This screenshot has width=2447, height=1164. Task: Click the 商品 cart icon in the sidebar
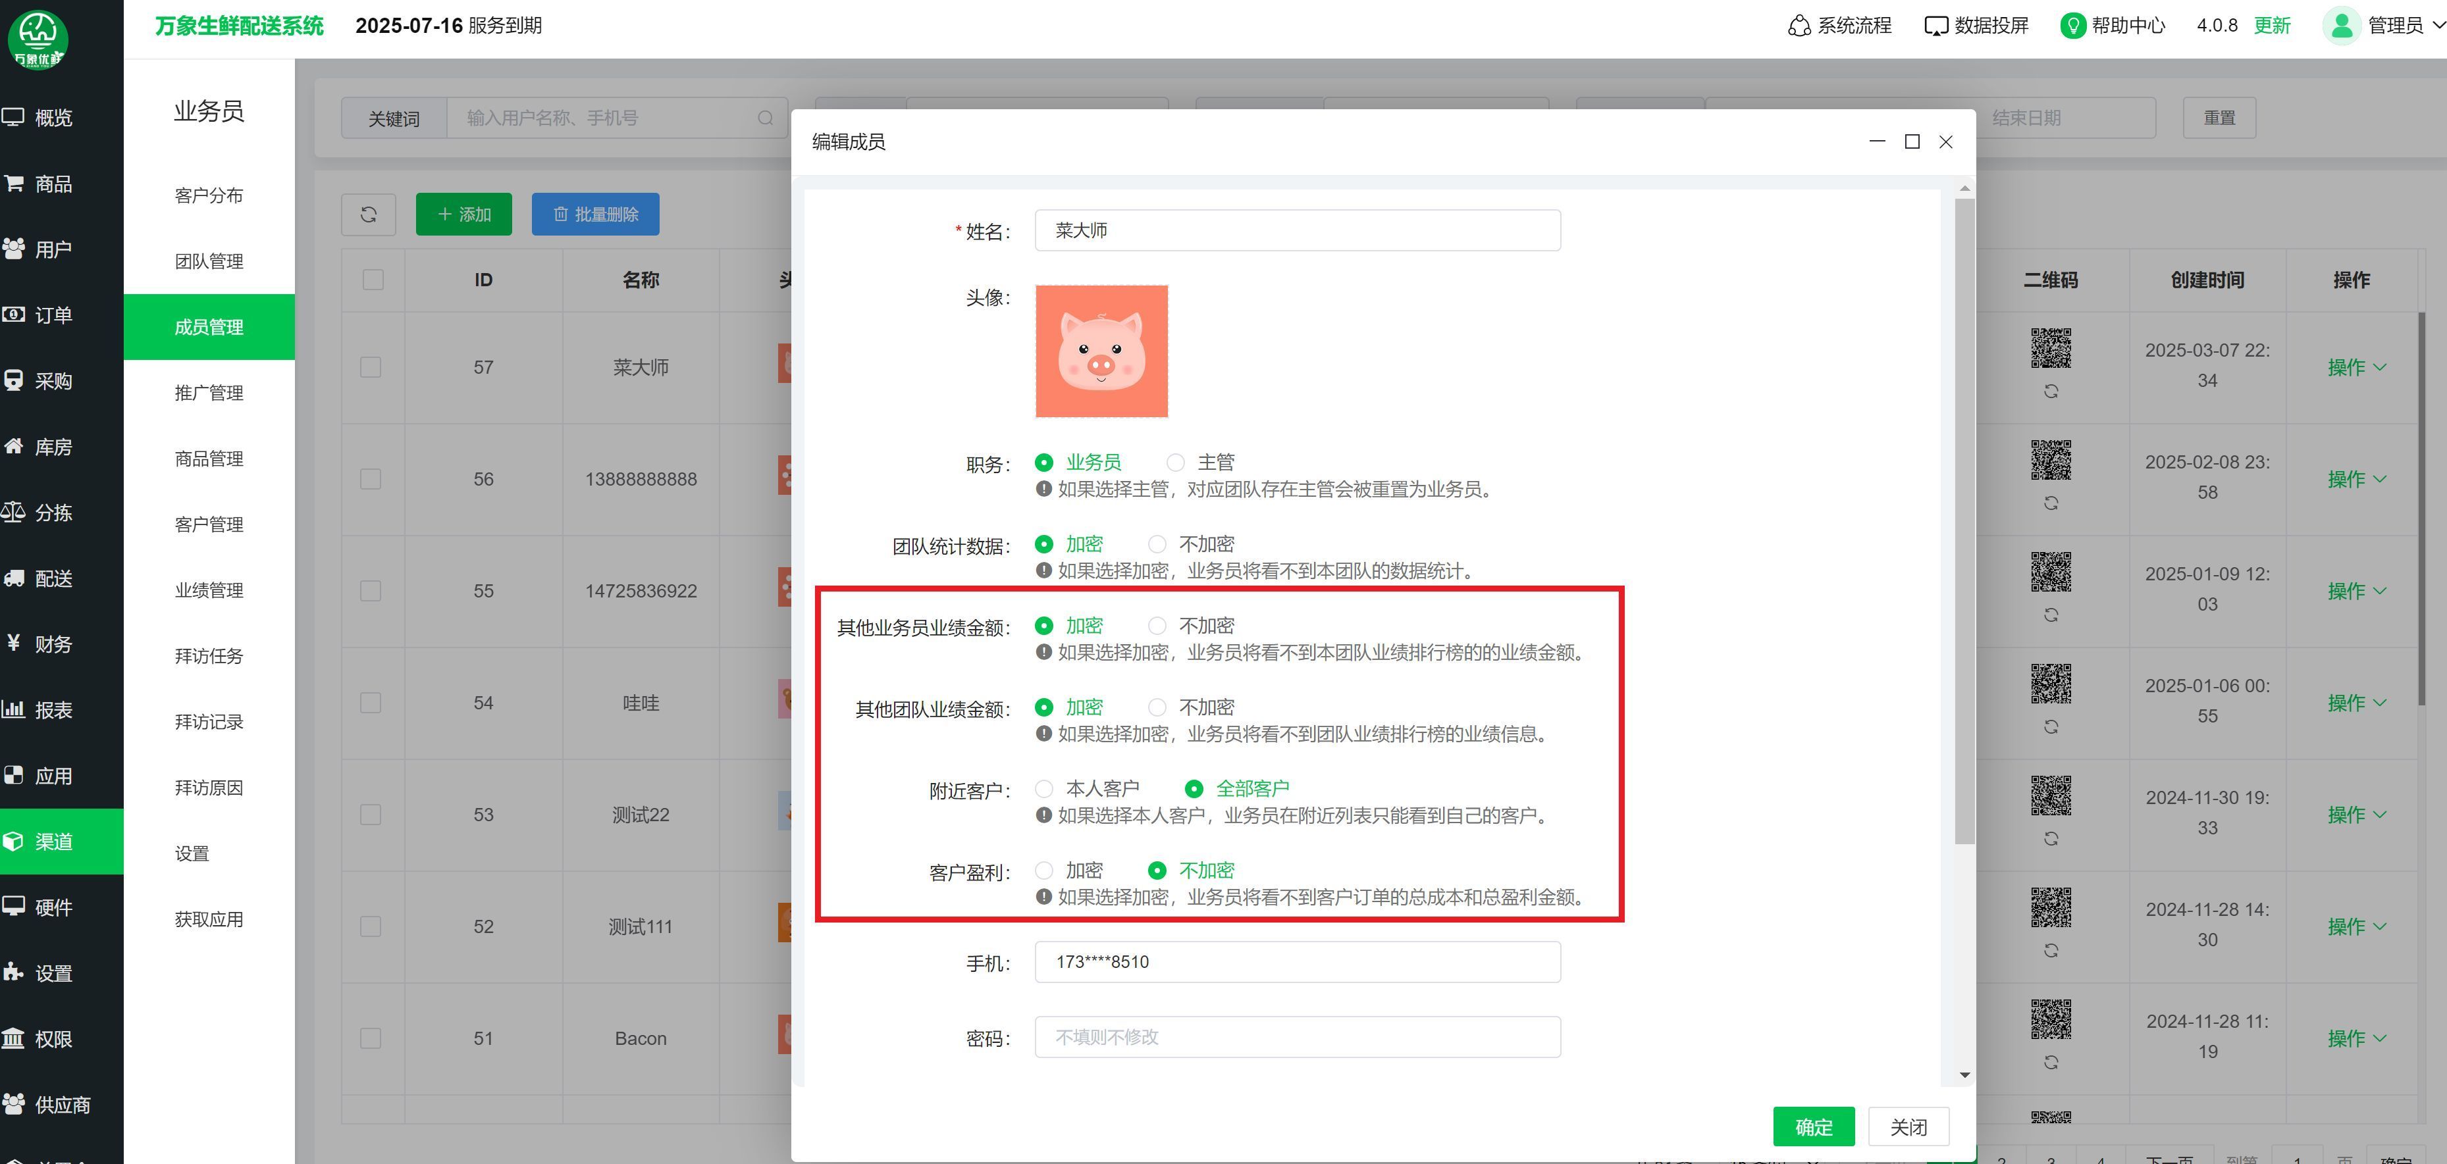coord(14,183)
